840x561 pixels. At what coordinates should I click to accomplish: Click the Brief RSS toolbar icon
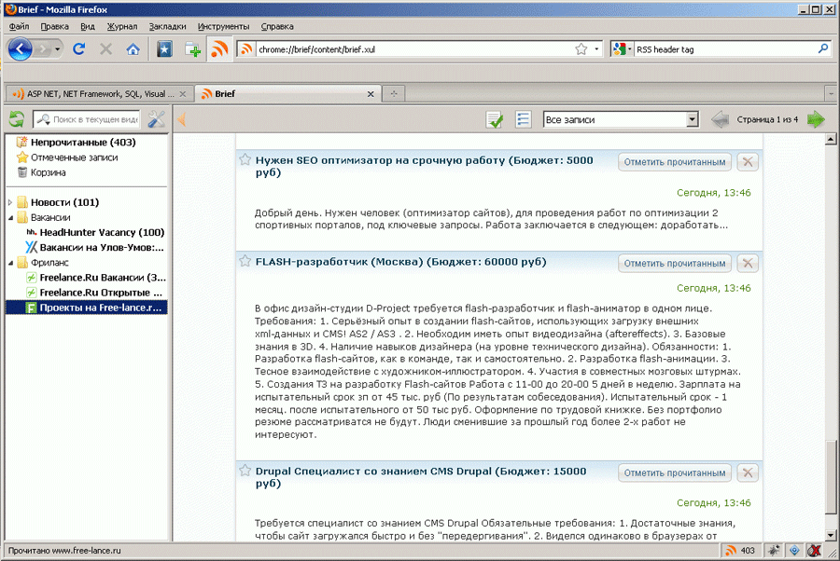point(219,49)
